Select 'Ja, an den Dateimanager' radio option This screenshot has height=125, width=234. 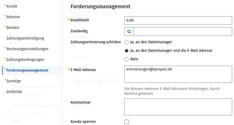126,42
